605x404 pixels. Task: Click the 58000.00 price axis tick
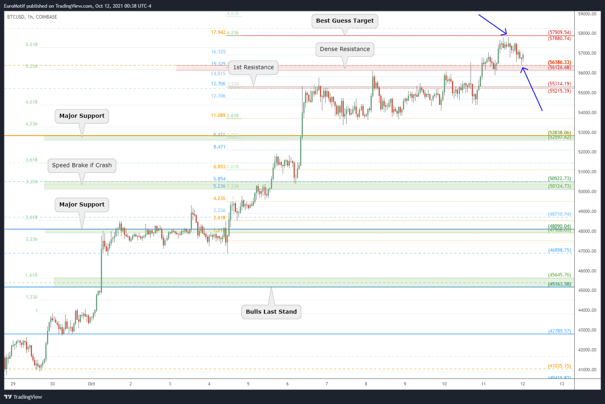(587, 34)
